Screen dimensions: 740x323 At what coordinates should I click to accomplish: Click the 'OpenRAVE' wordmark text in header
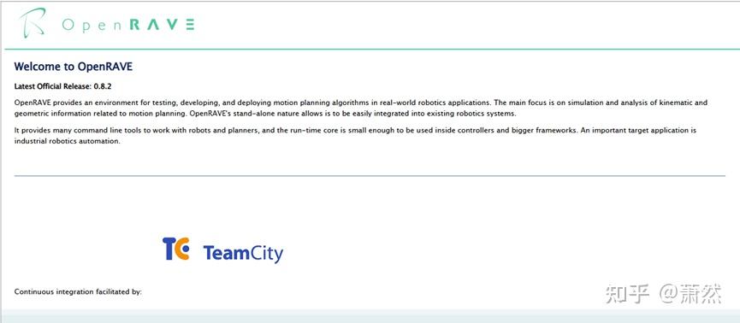pos(127,25)
